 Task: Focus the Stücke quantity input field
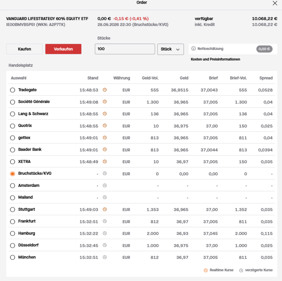[x=125, y=49]
